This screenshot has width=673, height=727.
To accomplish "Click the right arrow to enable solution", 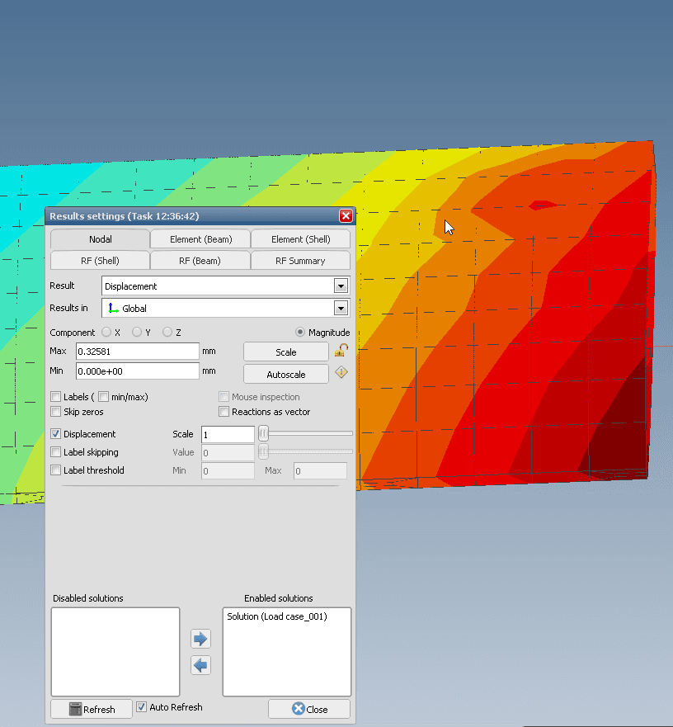I will point(200,639).
